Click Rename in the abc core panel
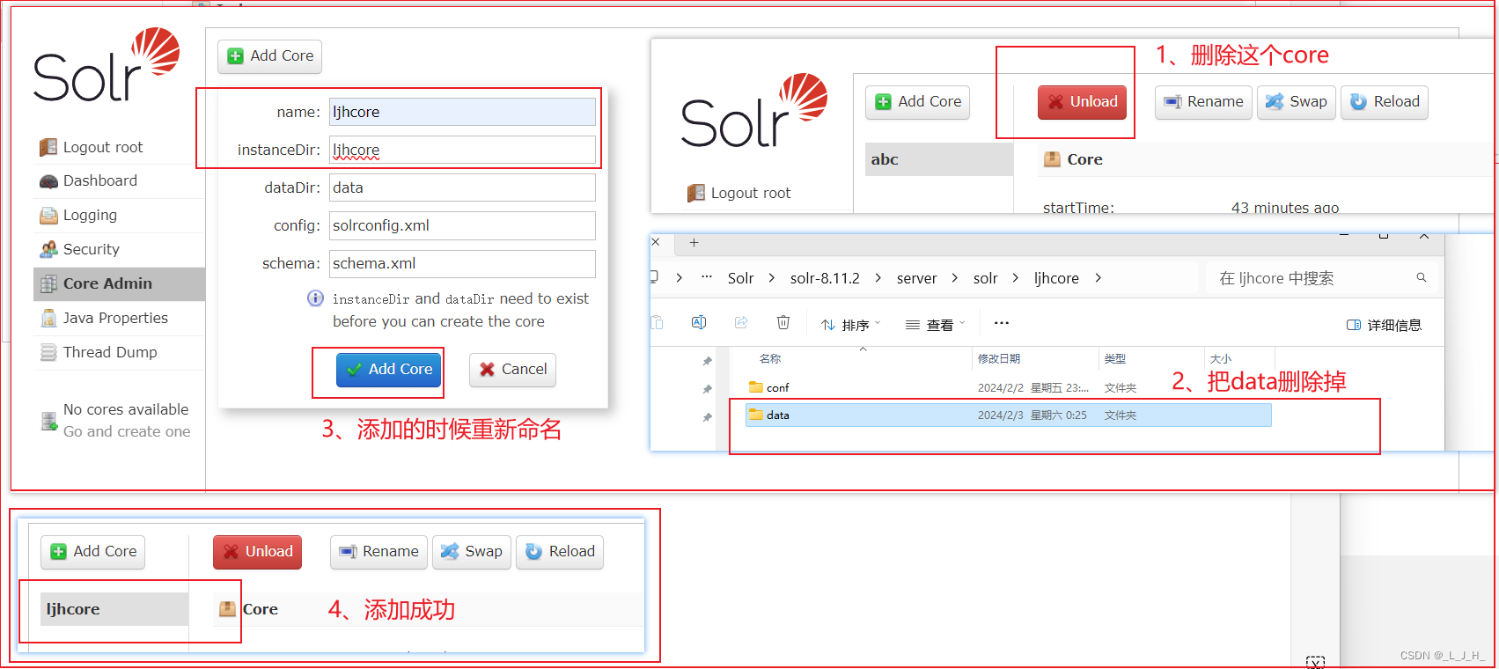 click(1203, 102)
